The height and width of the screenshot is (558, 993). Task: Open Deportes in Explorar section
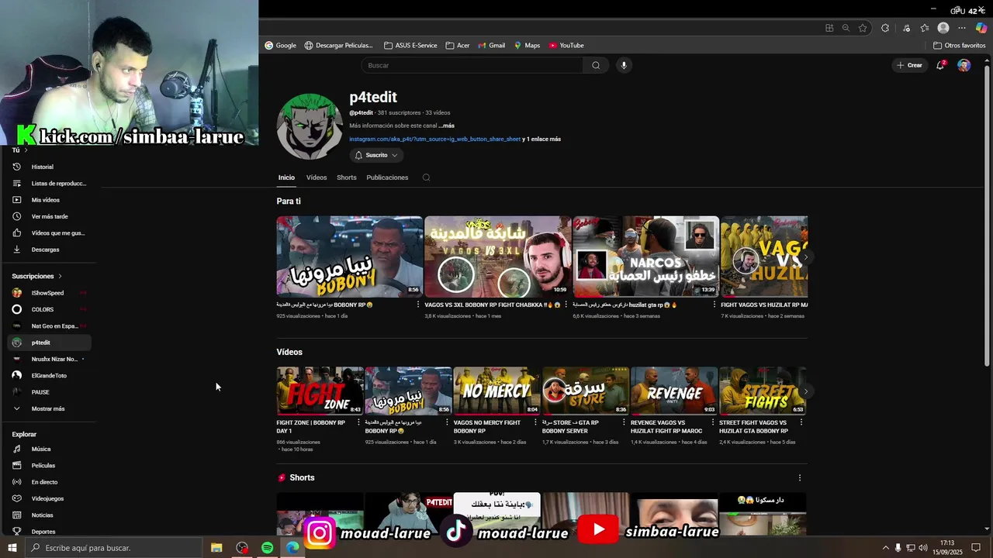49,532
